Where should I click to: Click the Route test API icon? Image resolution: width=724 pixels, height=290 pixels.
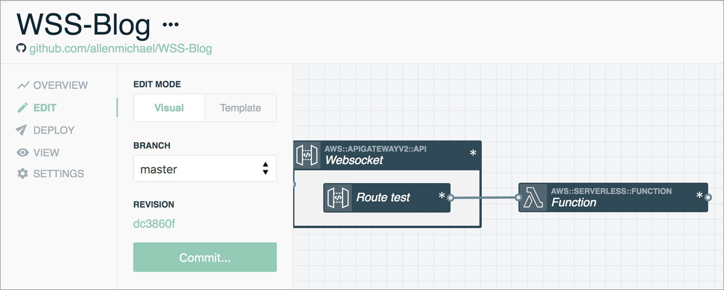(339, 198)
